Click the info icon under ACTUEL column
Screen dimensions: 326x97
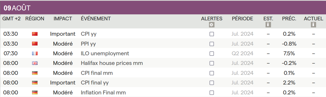[313, 25]
